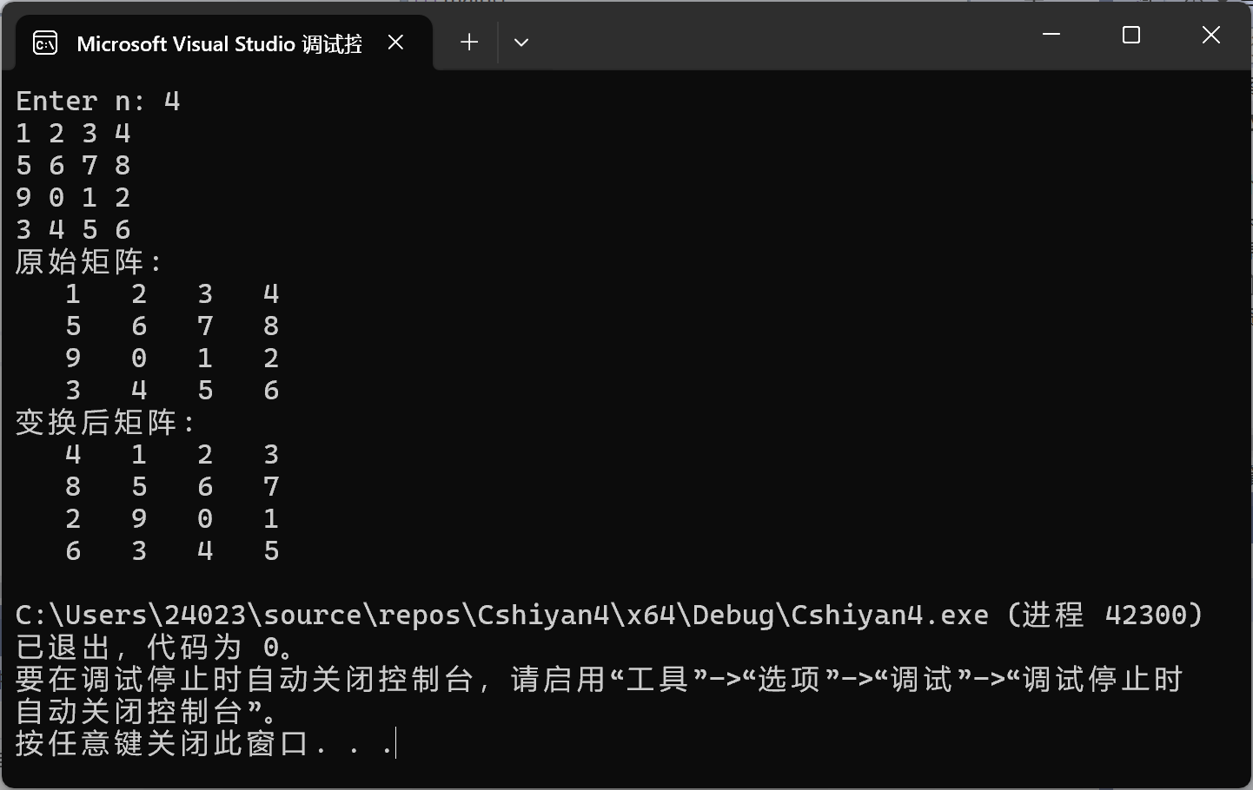Viewport: 1253px width, 790px height.
Task: Click the empty title bar area beside the tabs
Action: tap(773, 36)
